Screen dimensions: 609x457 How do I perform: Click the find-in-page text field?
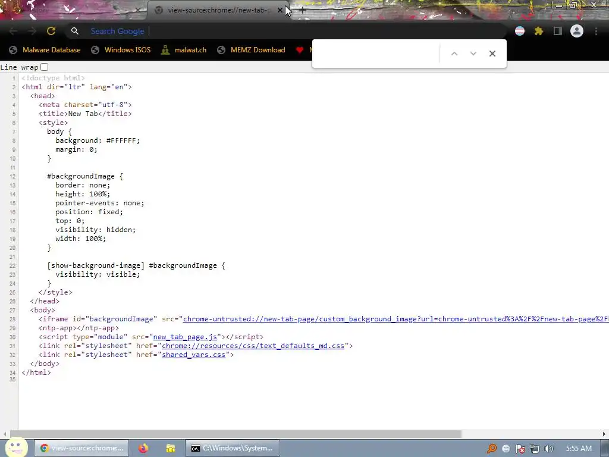(x=376, y=54)
